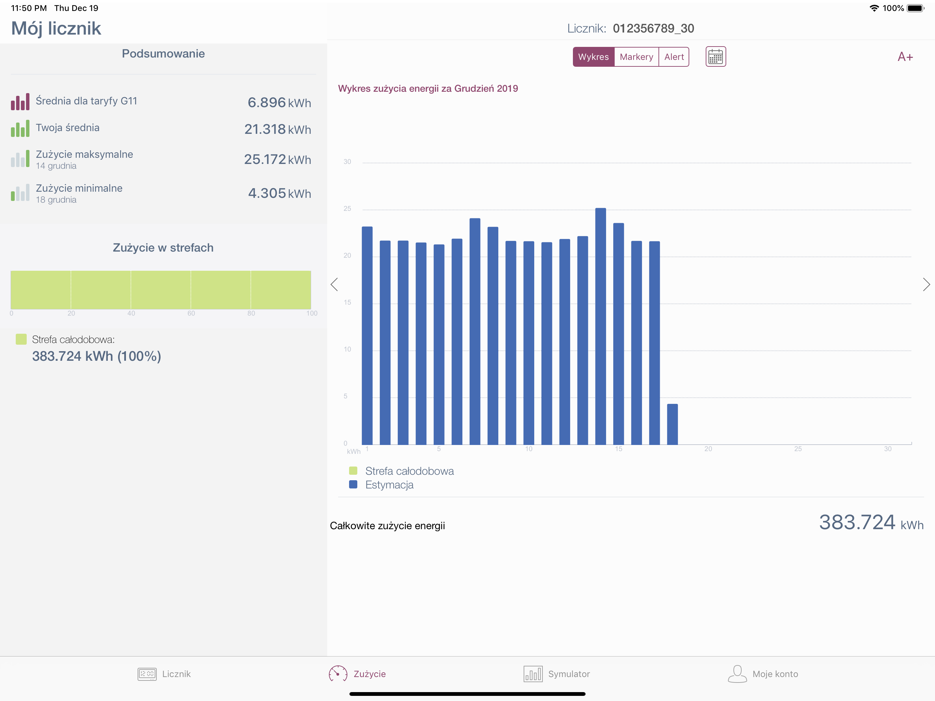Select the shortest chart bar for day 18
Screen dimensions: 935x701
(x=673, y=424)
